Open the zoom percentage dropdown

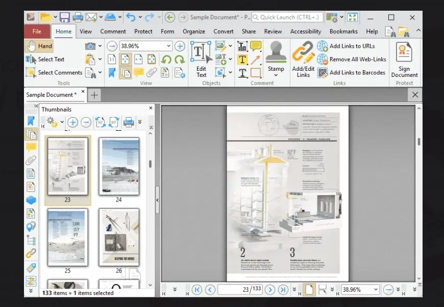click(167, 46)
